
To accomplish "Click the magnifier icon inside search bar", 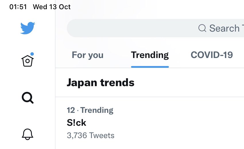I will click(202, 28).
